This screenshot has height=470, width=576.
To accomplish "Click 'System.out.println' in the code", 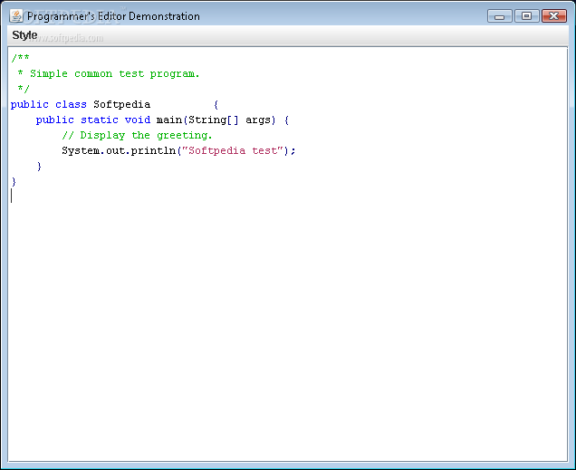I will pyautogui.click(x=119, y=151).
